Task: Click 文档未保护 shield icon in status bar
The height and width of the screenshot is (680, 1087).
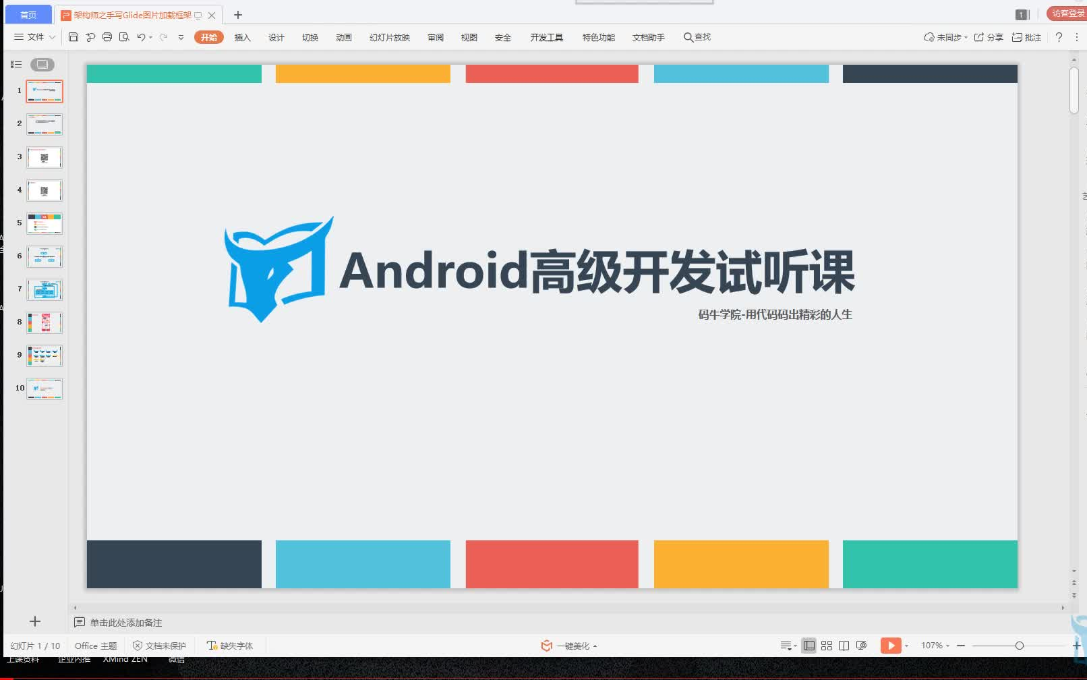Action: click(x=137, y=646)
